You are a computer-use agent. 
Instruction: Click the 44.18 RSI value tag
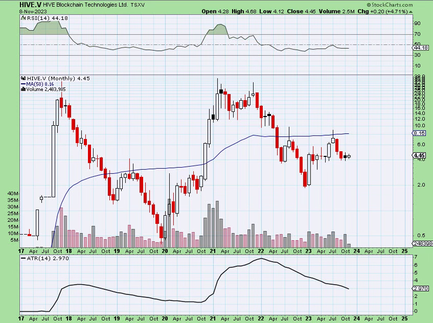pyautogui.click(x=421, y=48)
